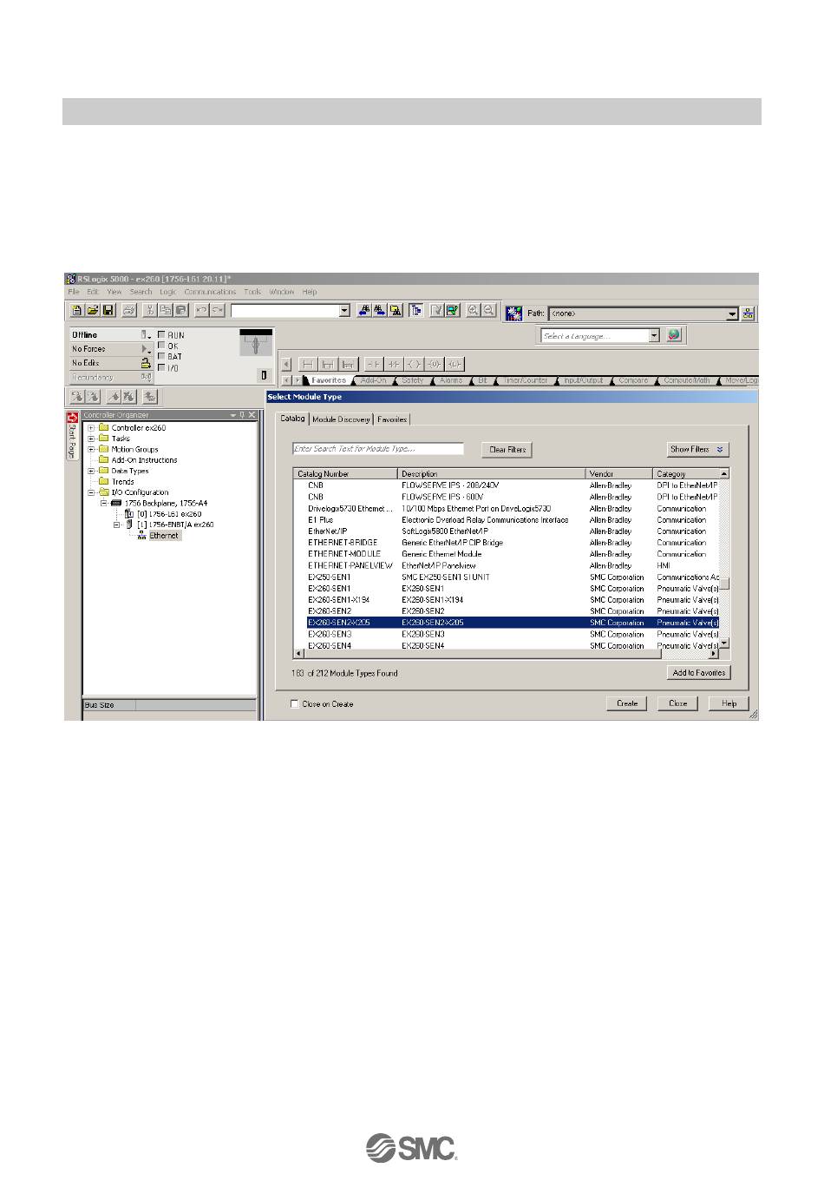Click the Copy toolbar icon
The height and width of the screenshot is (1181, 824).
165,310
